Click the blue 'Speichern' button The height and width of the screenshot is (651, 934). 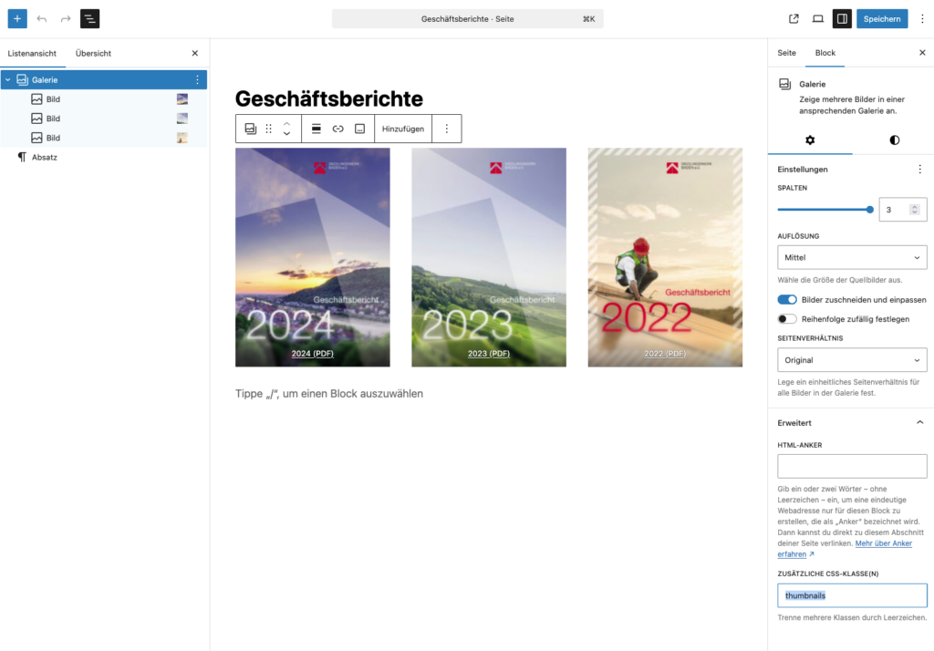coord(882,18)
